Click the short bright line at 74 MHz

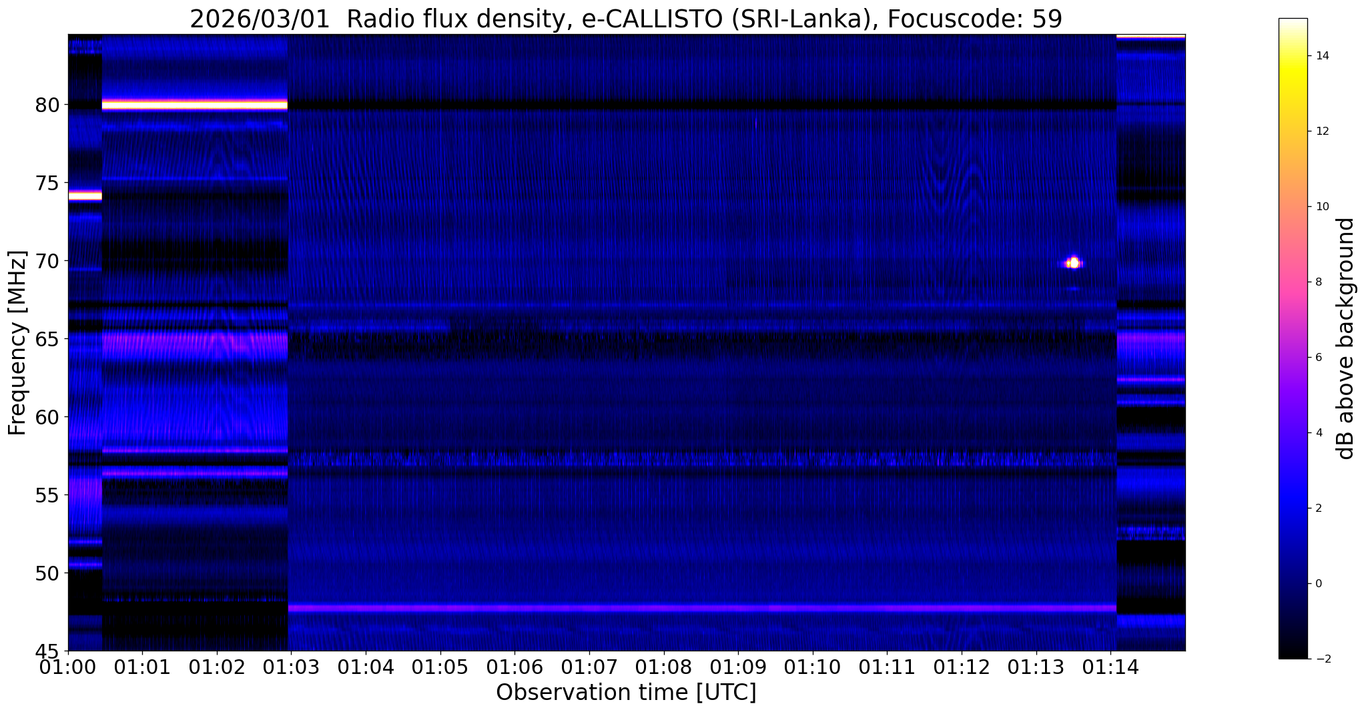(85, 196)
